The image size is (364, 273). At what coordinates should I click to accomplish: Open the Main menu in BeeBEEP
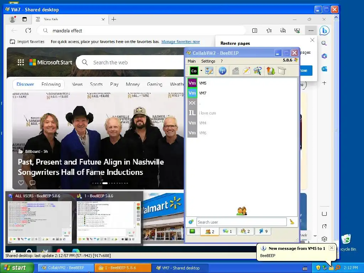pos(192,61)
